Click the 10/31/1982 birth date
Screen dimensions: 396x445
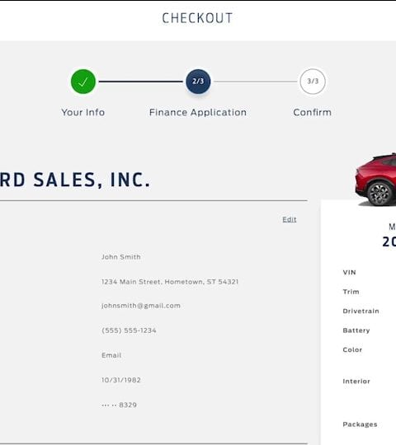121,380
